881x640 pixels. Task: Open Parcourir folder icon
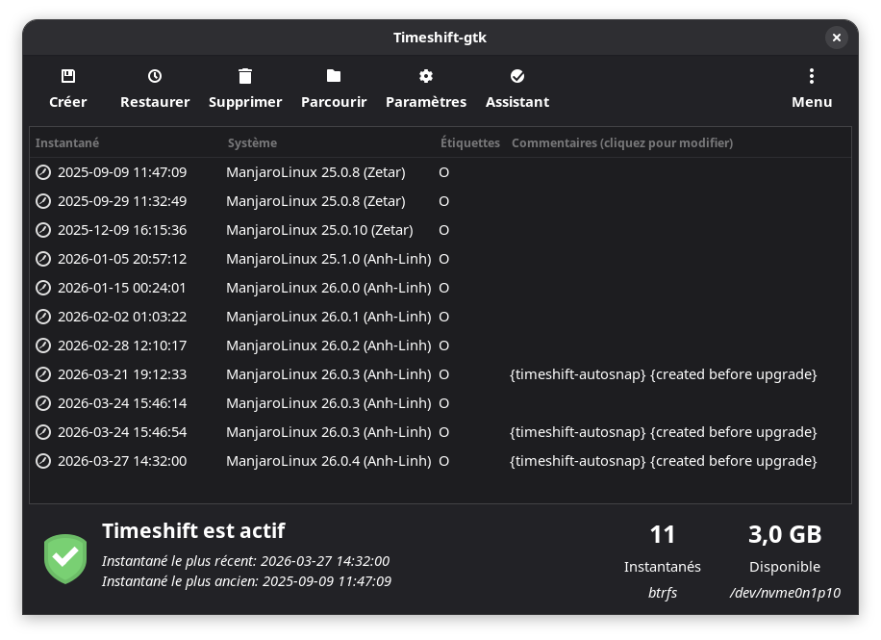tap(334, 76)
